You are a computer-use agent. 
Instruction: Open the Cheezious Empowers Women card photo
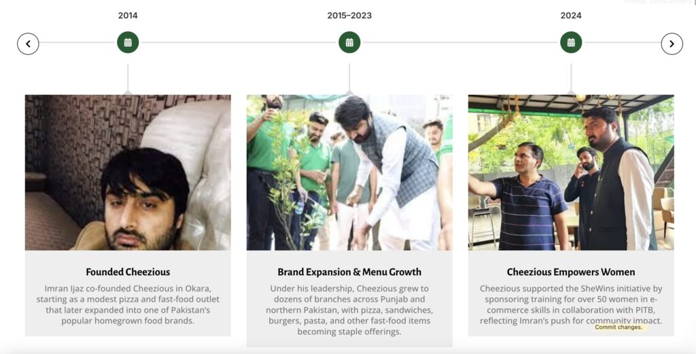coord(571,172)
